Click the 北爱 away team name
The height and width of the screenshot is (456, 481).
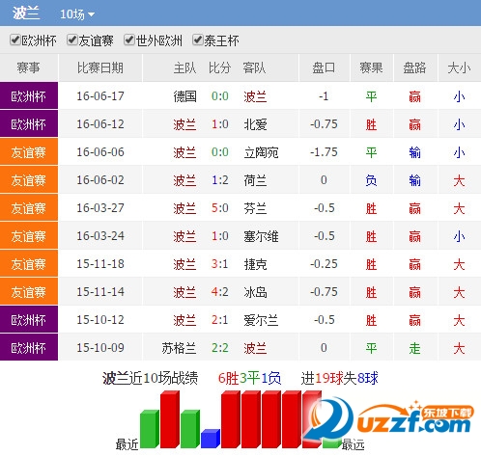pos(255,124)
